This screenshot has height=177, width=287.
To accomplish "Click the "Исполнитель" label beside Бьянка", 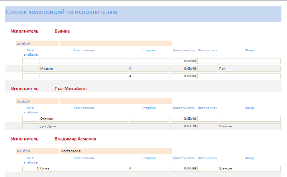I will tap(25, 31).
